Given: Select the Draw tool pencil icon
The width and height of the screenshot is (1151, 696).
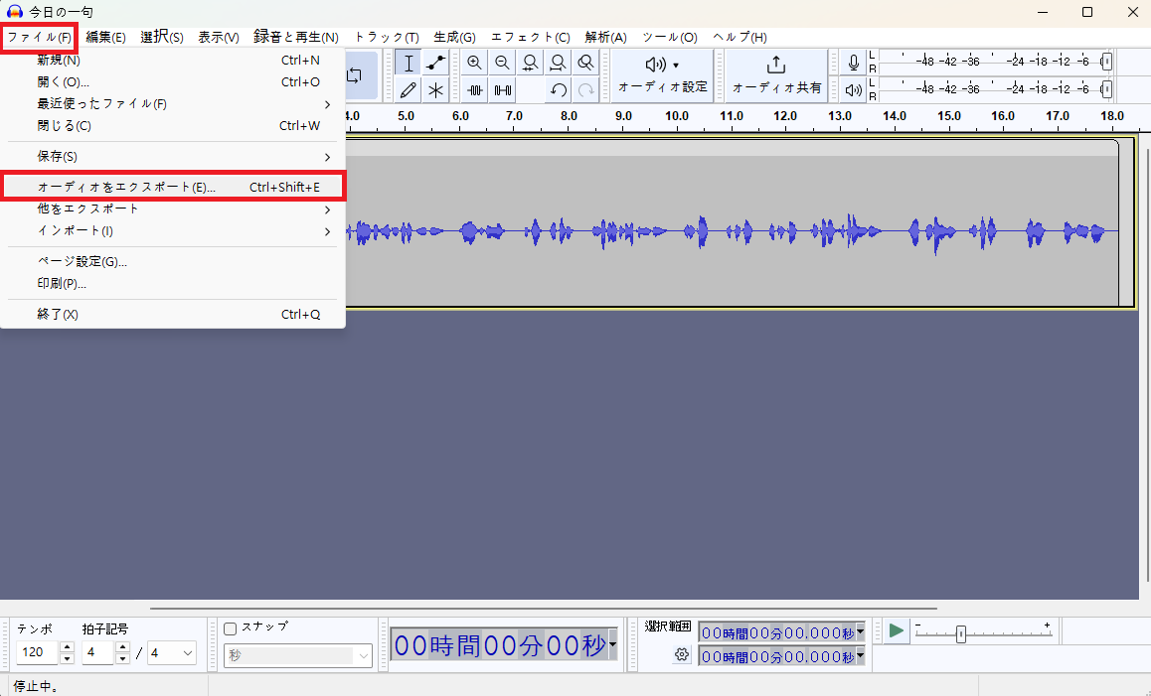Looking at the screenshot, I should (x=408, y=90).
